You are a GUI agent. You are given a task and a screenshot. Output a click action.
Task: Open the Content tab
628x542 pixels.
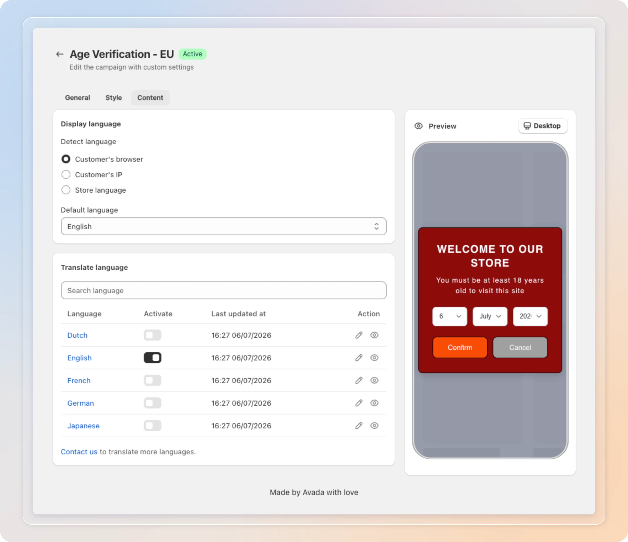(150, 98)
